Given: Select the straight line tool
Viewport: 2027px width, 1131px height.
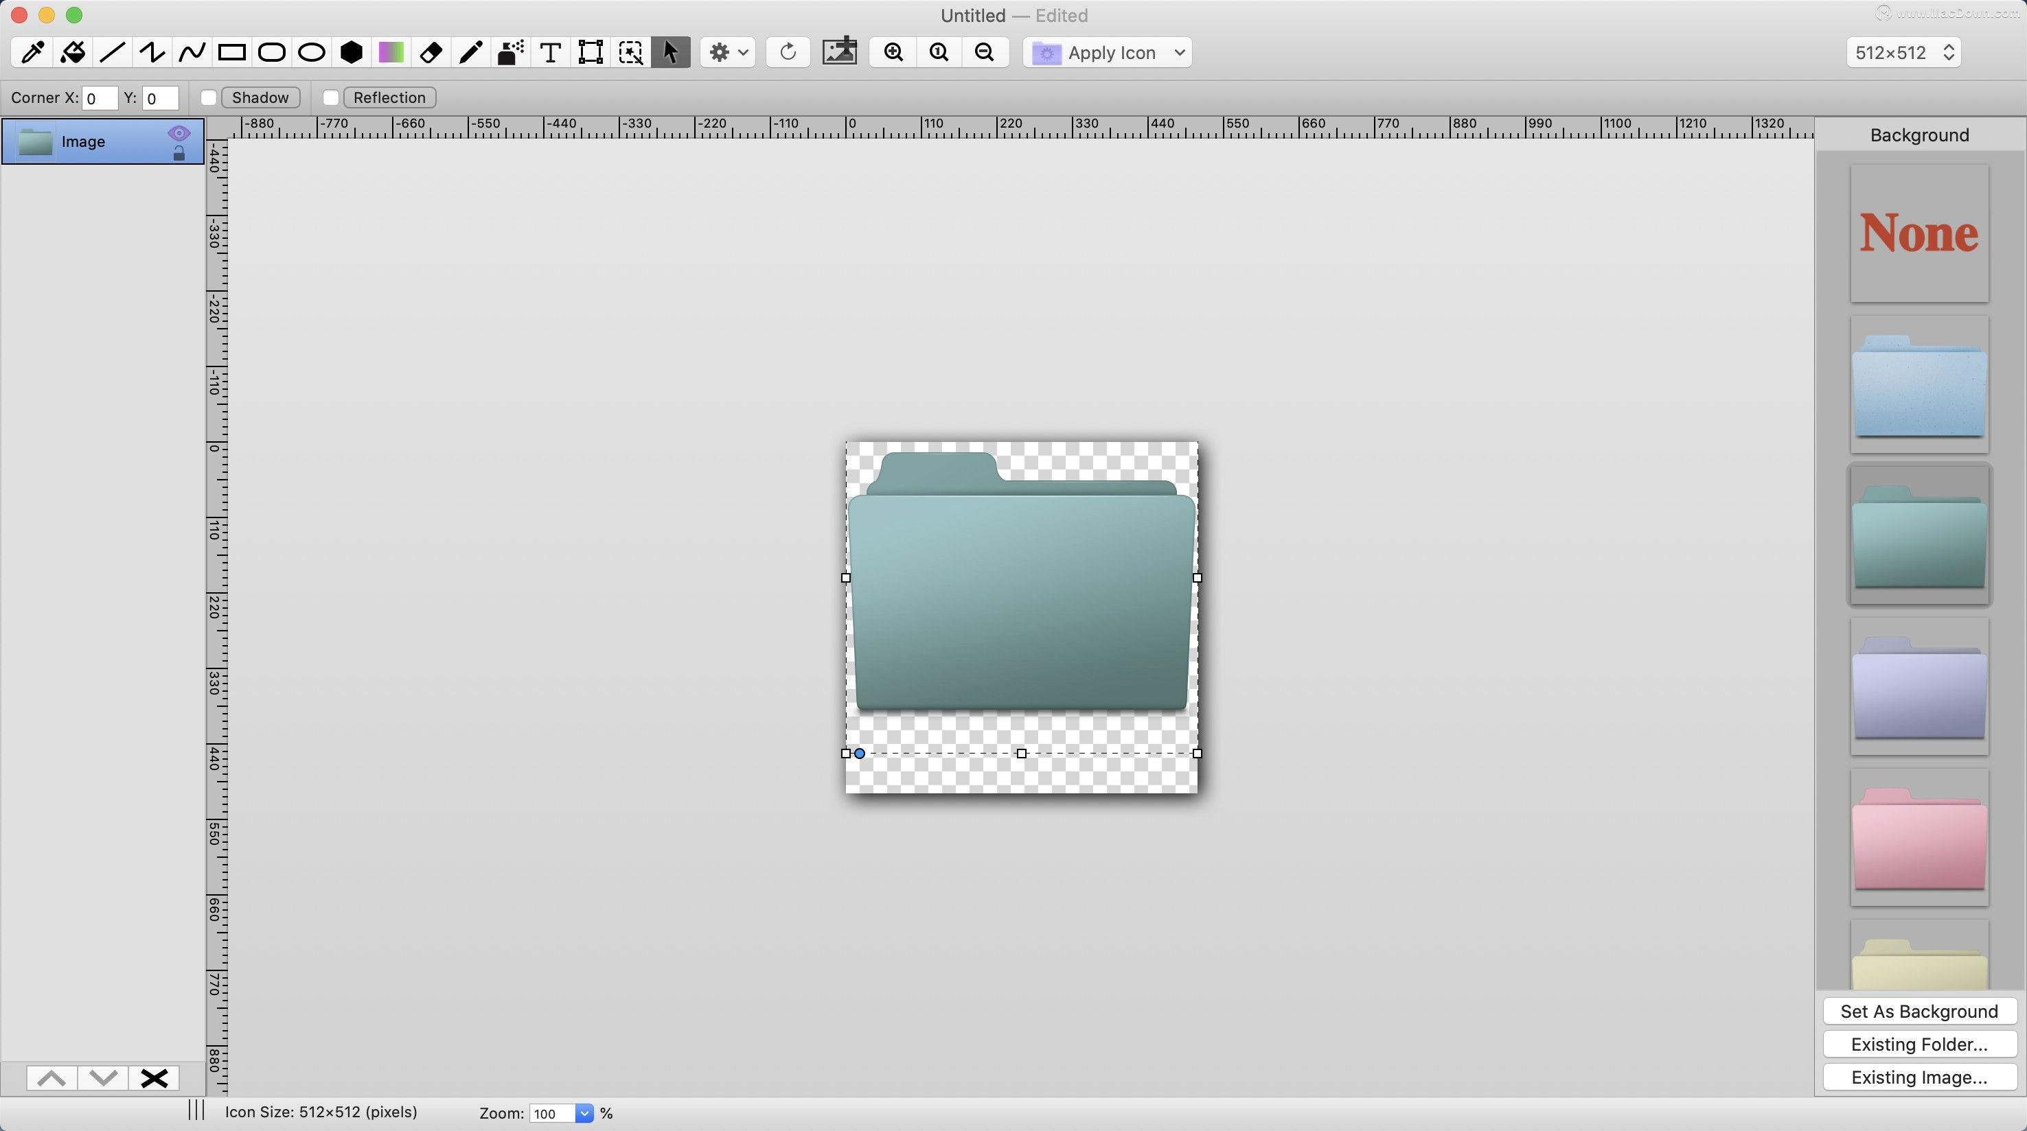Looking at the screenshot, I should click(x=113, y=53).
